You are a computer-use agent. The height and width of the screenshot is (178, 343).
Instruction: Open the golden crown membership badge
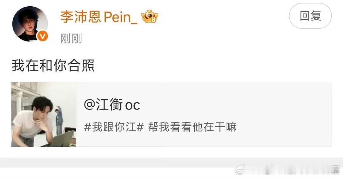click(x=150, y=16)
